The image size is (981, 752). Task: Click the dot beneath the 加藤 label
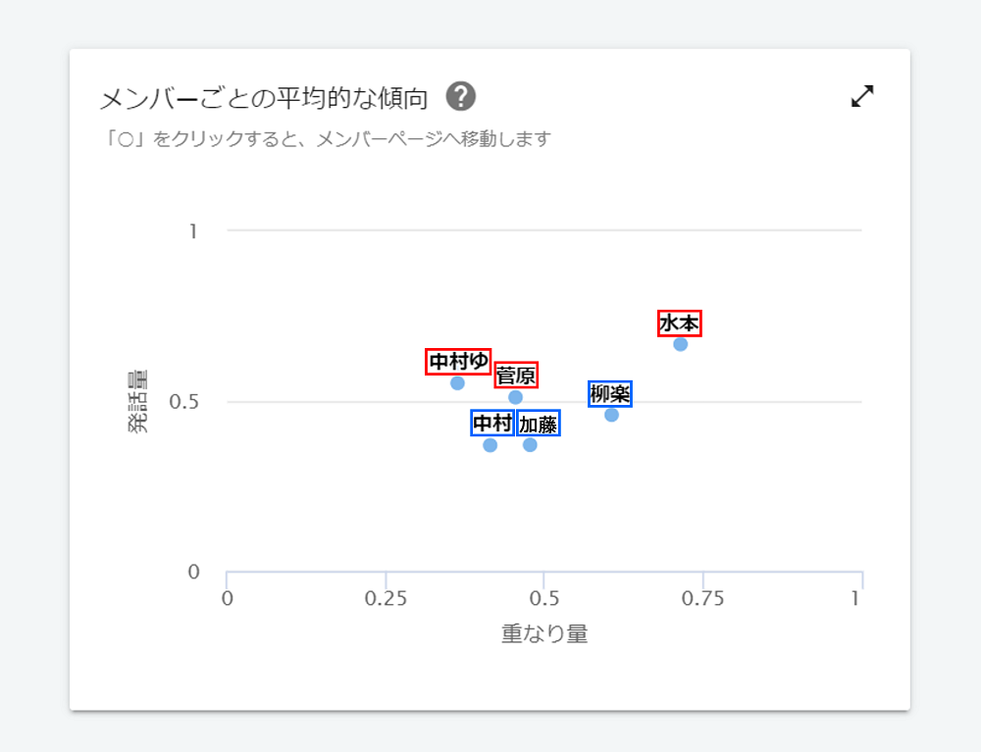pyautogui.click(x=530, y=445)
